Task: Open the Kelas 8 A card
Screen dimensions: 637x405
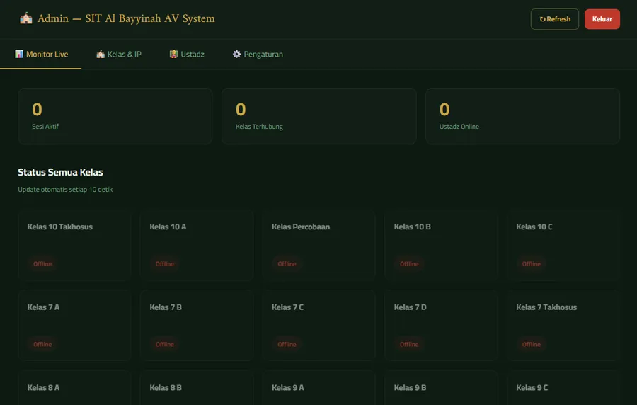Action: coord(74,388)
